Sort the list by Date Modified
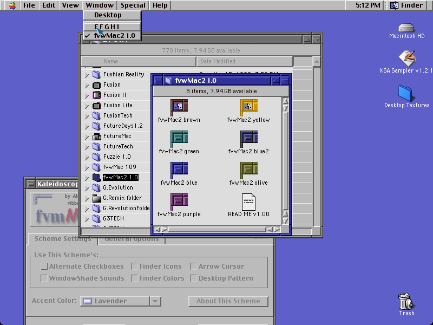This screenshot has width=433, height=325. (245, 61)
